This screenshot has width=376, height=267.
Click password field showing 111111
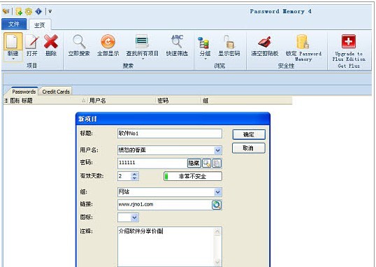152,163
